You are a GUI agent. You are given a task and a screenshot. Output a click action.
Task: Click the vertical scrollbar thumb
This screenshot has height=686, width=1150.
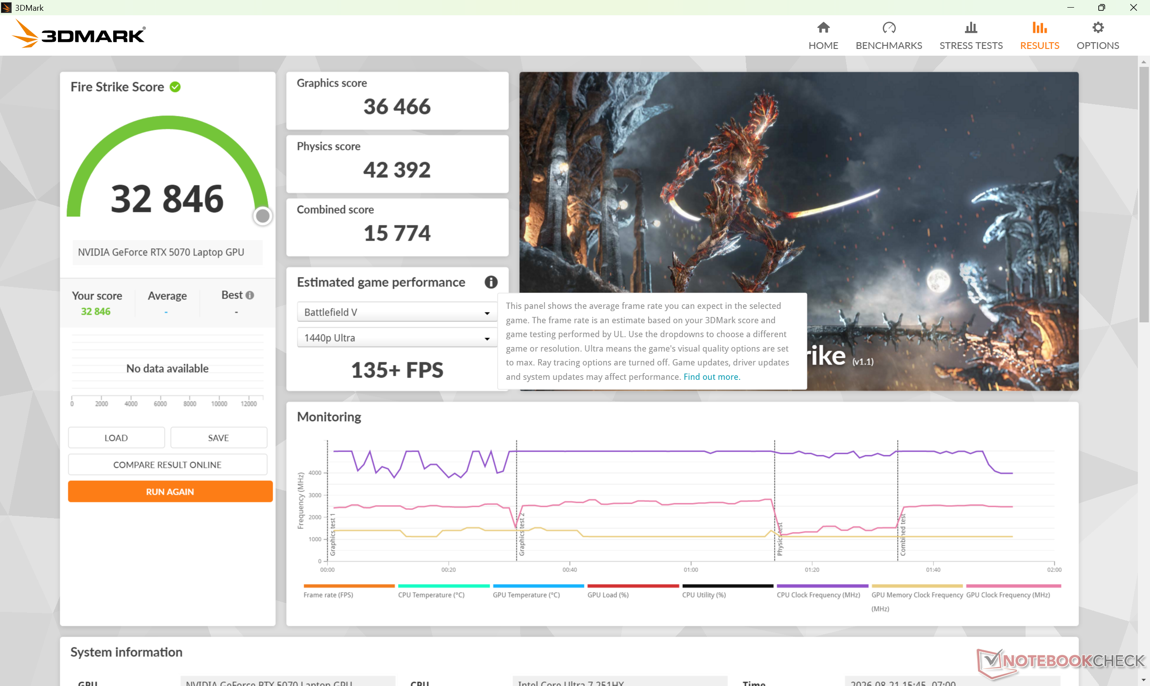tap(1144, 194)
